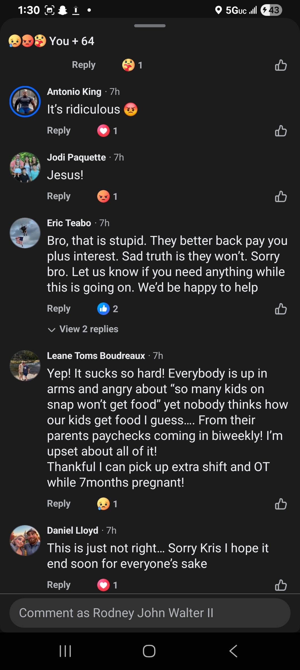The height and width of the screenshot is (670, 300).
Task: Tap the comment field 'Comment as Rodney John Walter II'
Action: 150,613
